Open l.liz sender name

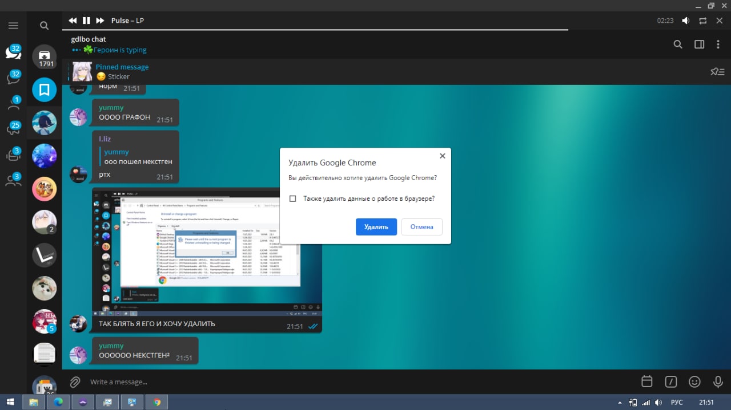point(105,139)
